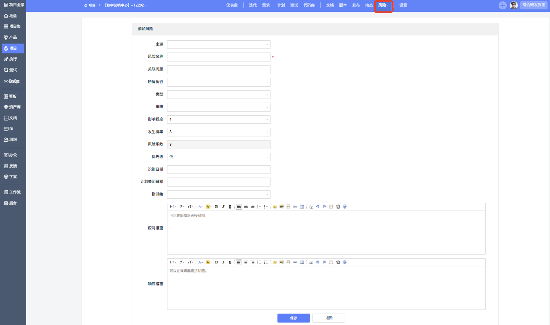550x325 pixels.
Task: Insert numbered list in 应对措施 editor
Action: tap(259, 206)
